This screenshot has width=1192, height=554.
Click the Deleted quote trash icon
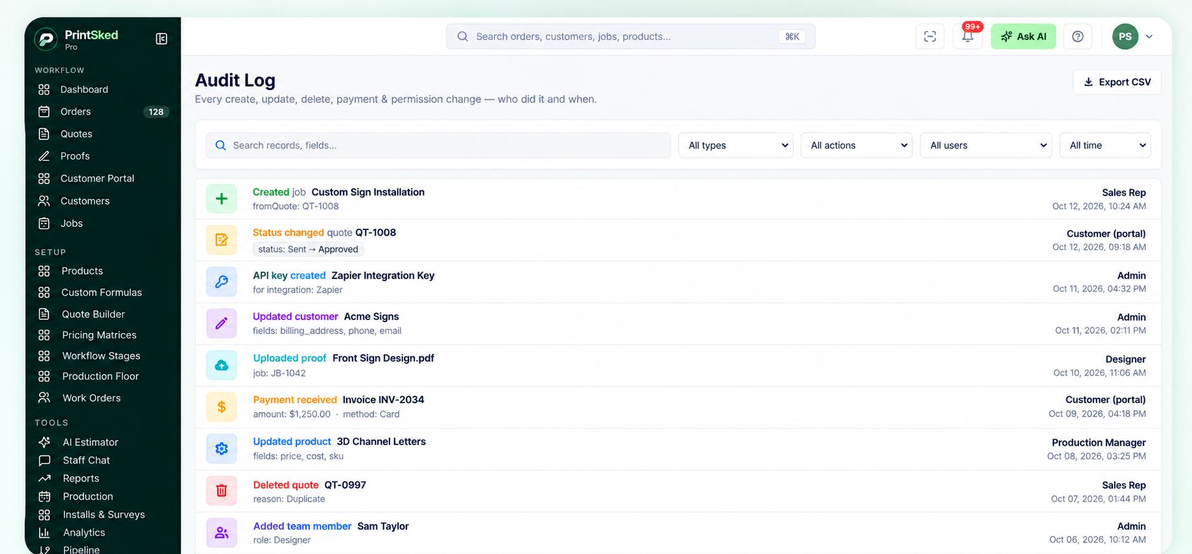[222, 491]
